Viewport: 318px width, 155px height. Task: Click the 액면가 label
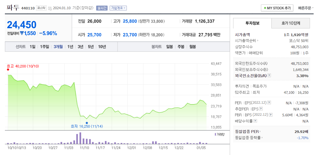click(x=240, y=53)
